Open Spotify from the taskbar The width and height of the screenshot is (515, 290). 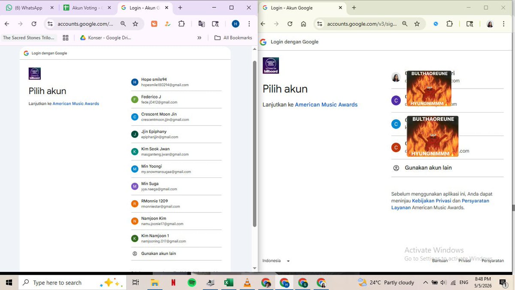coord(192,283)
